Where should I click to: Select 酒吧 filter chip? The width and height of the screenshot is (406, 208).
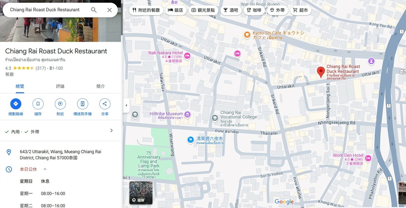coord(231,10)
